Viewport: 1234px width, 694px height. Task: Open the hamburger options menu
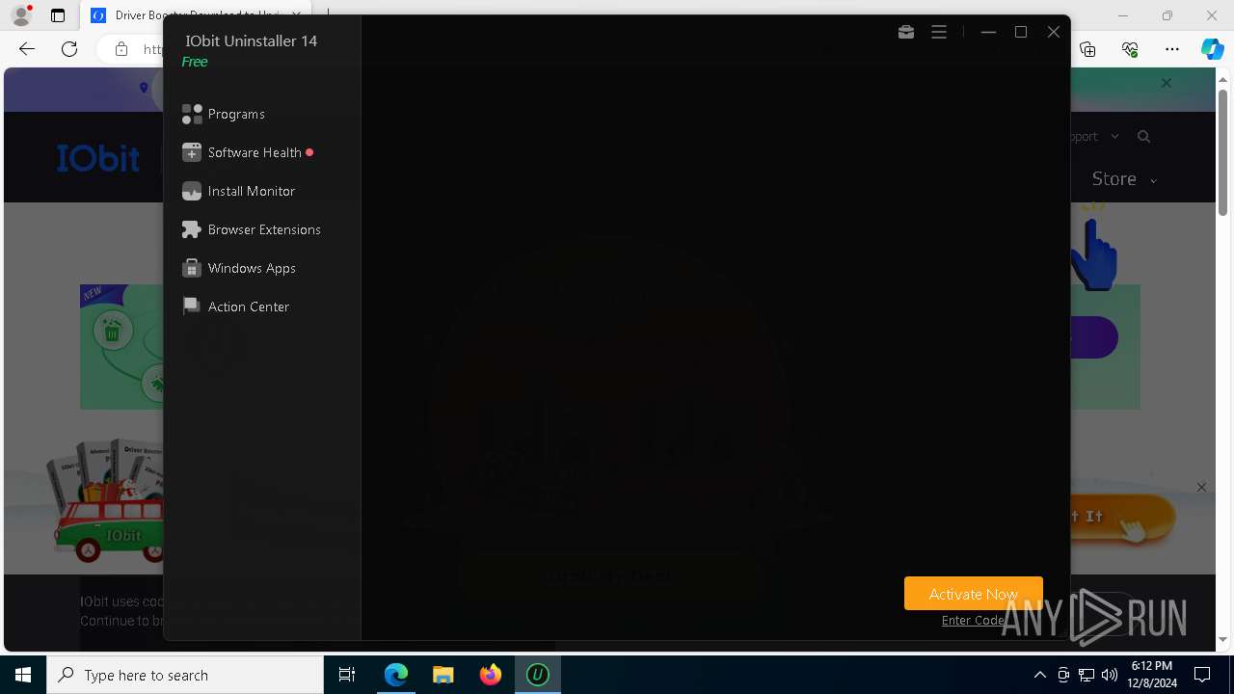tap(939, 32)
